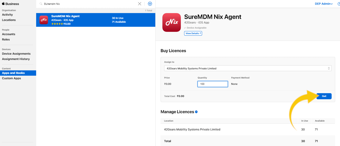Click the Total row label

(x=168, y=141)
